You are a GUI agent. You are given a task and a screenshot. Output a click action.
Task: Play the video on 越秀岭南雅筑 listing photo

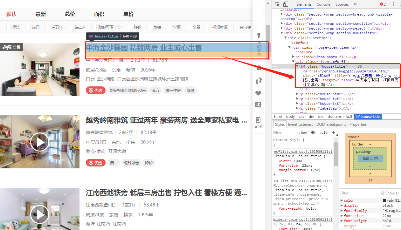click(40, 142)
